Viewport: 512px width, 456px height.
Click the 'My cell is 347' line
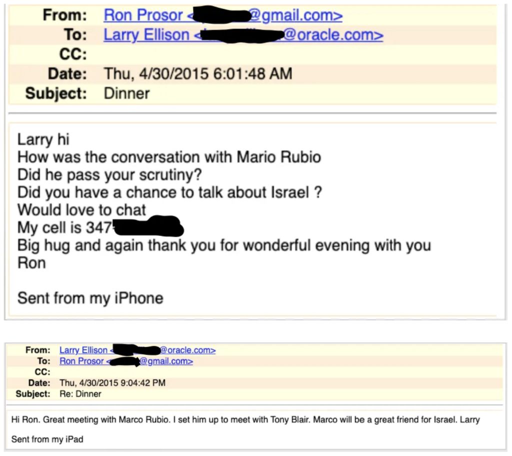tap(100, 227)
